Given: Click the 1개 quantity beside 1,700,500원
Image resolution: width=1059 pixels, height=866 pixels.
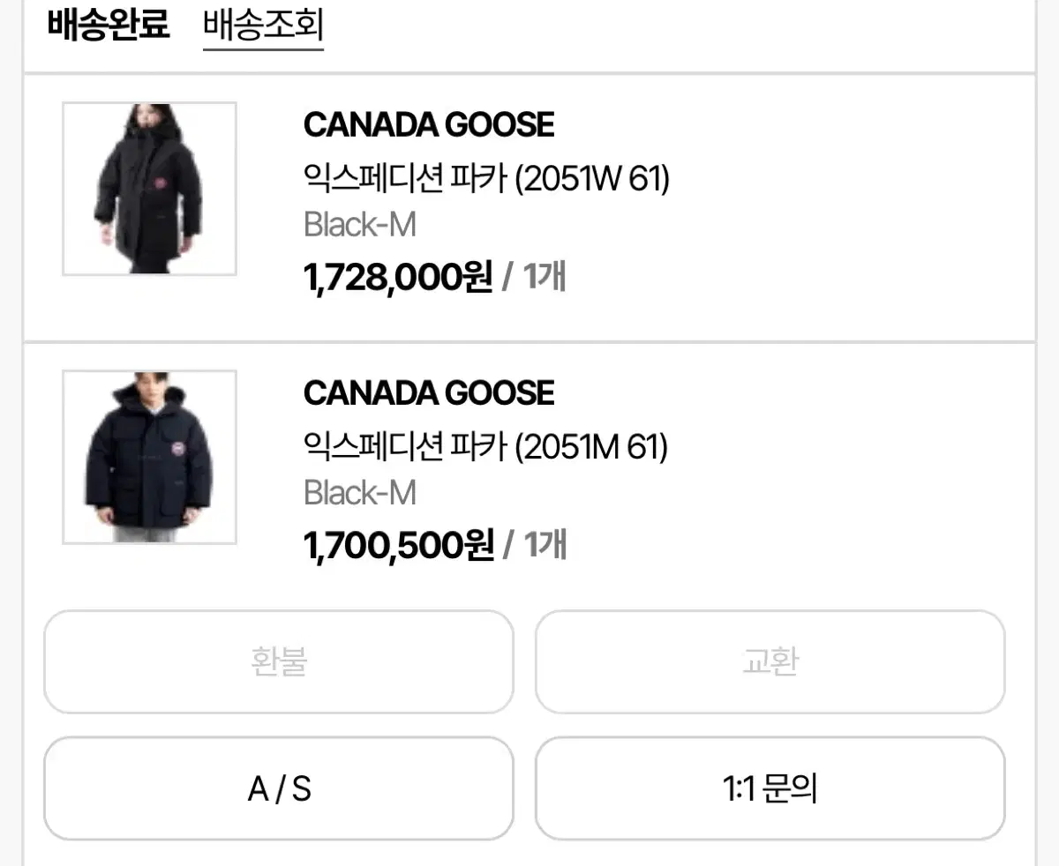Looking at the screenshot, I should tap(545, 546).
